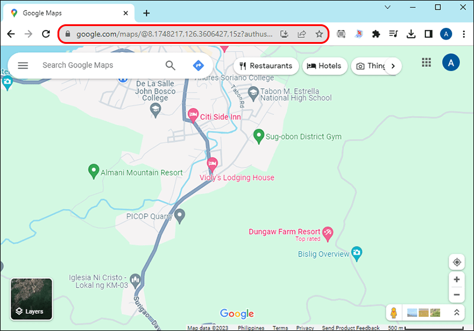Click the browser forward arrow
This screenshot has height=331, width=474.
pos(28,34)
